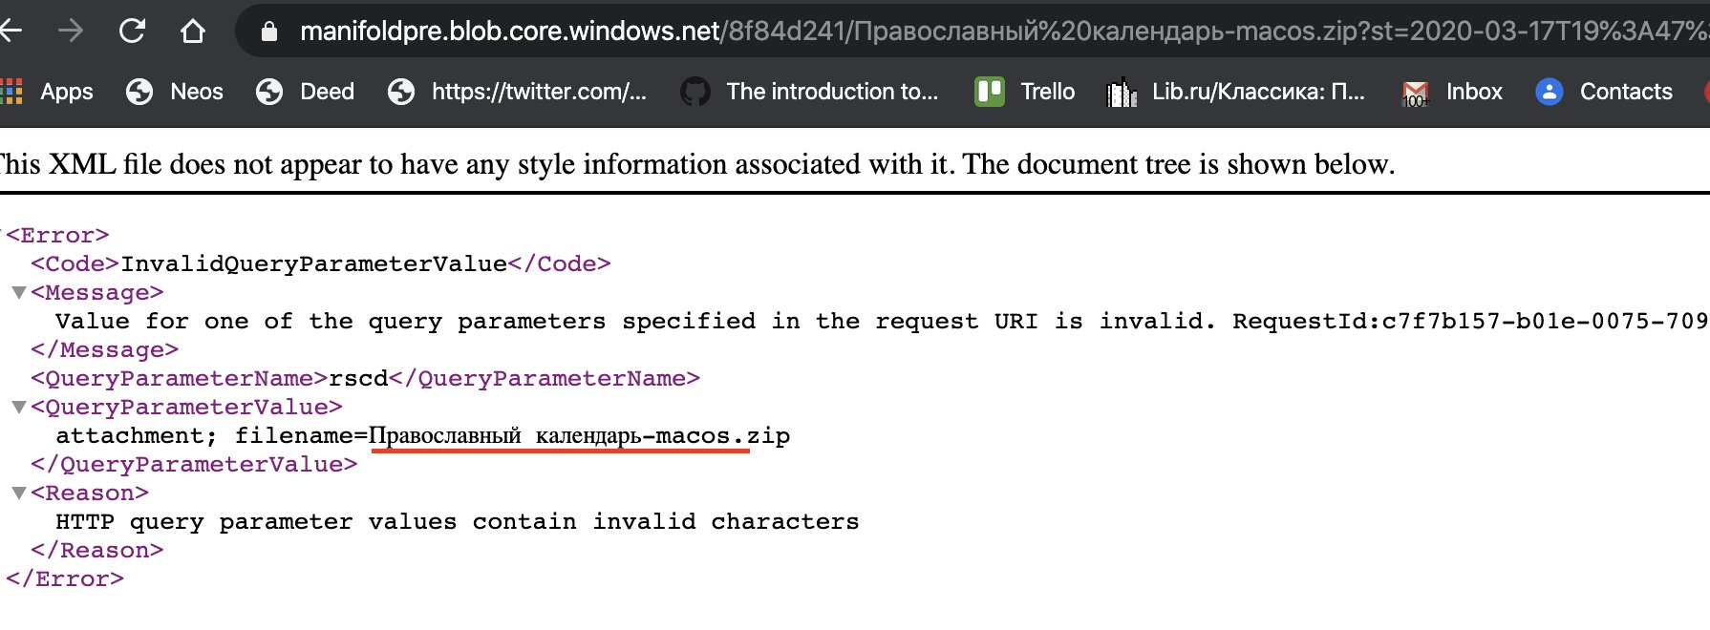
Task: Collapse the Reason XML element
Action: coord(19,493)
